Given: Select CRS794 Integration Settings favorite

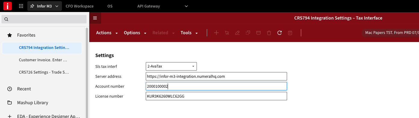Looking at the screenshot, I should 42,48.
